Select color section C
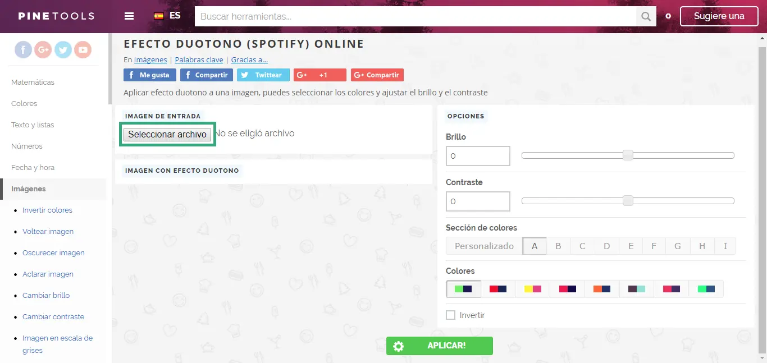Viewport: 767px width, 363px height. pyautogui.click(x=582, y=246)
